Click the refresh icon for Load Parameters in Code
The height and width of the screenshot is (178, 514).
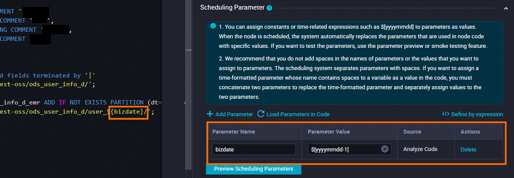point(261,114)
